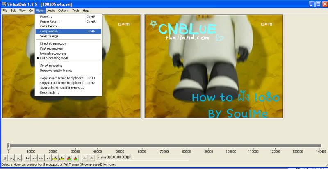Choose Filters... from the Video menu
This screenshot has height=169, width=328.
[68, 16]
